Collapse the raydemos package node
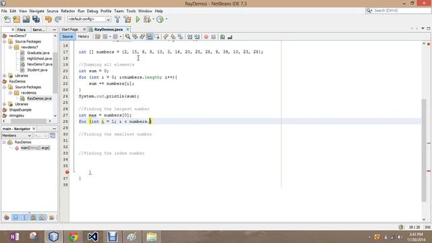This screenshot has height=243, width=432. [11, 93]
